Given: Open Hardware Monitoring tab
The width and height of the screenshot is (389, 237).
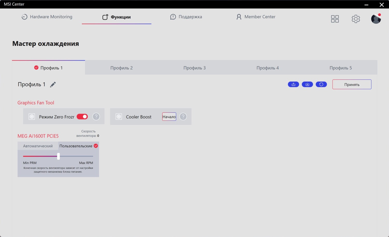Looking at the screenshot, I should 47,17.
